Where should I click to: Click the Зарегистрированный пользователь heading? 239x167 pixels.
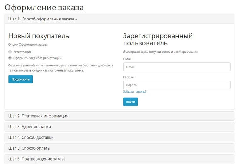click(158, 40)
